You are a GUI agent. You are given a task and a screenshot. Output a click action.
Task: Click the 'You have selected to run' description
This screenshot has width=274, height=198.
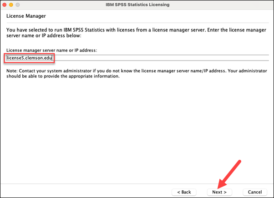point(136,33)
